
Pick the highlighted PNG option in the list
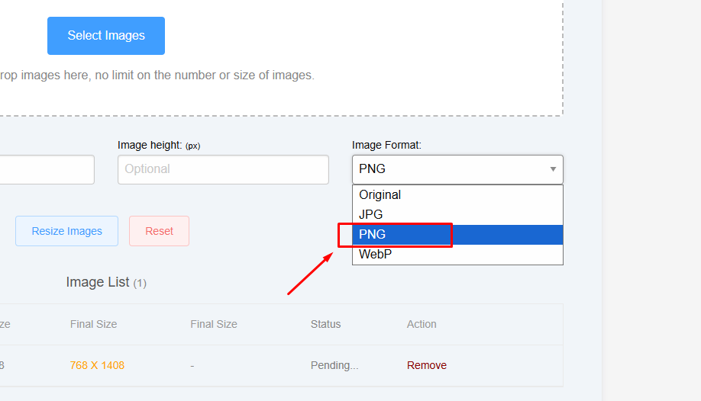point(457,234)
